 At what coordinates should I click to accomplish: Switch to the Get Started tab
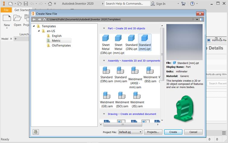click(x=22, y=10)
